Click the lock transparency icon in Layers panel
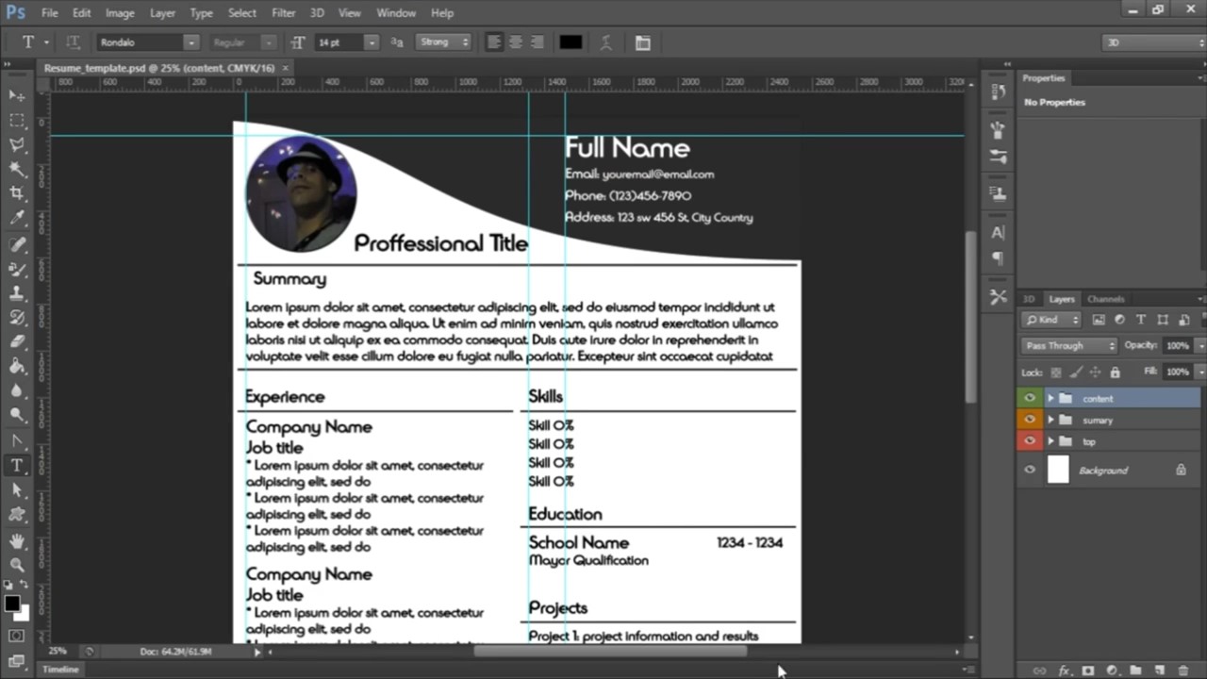 [x=1054, y=372]
